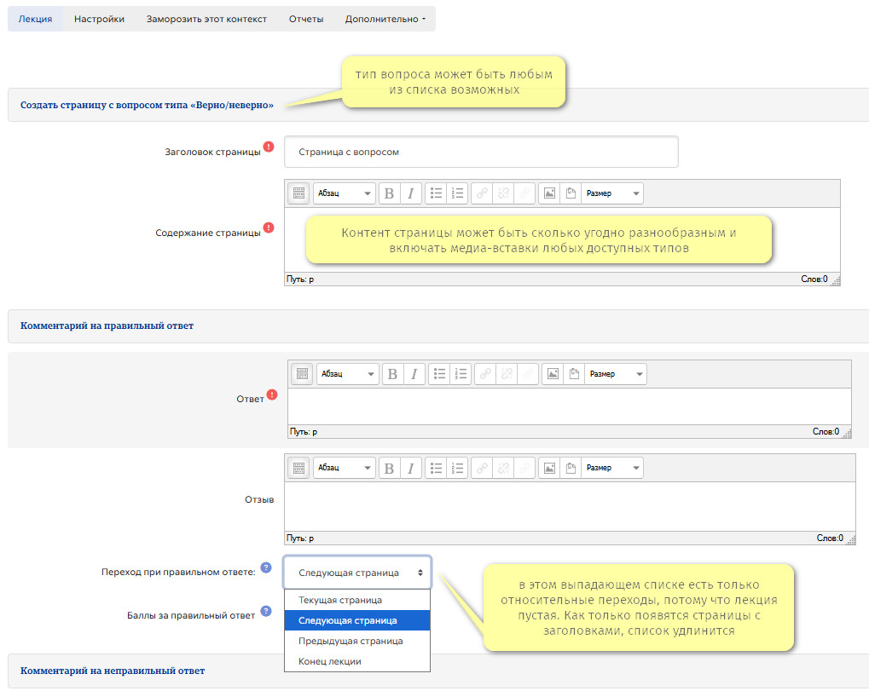The width and height of the screenshot is (869, 691).
Task: Toggle the toolbar in the 'Ответ' editor
Action: tap(302, 373)
